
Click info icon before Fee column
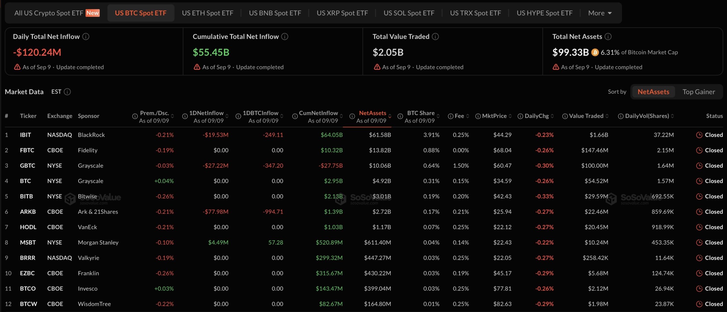[451, 116]
